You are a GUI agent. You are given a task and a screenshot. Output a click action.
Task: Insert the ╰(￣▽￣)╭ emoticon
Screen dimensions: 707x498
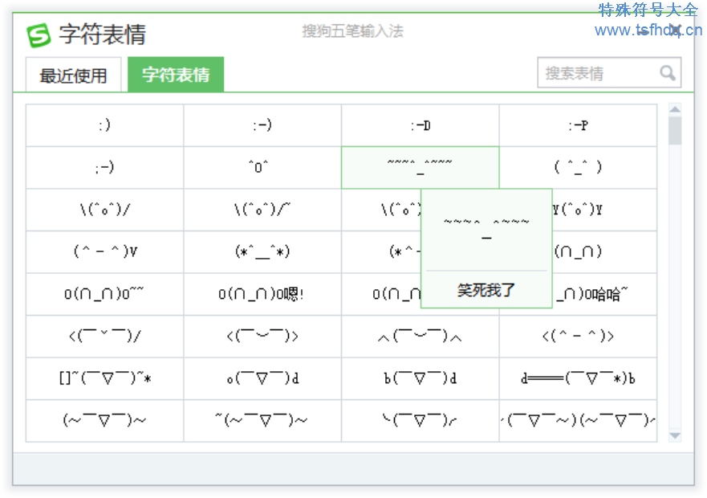tap(421, 421)
